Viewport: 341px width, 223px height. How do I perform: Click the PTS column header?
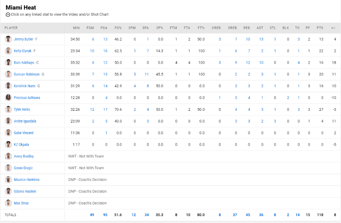point(320,28)
